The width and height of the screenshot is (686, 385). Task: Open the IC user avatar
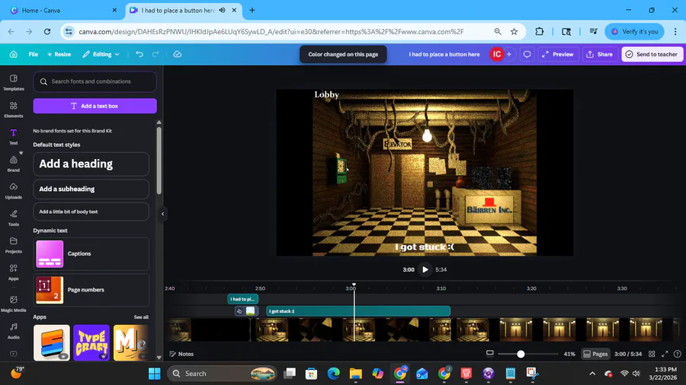click(x=496, y=54)
